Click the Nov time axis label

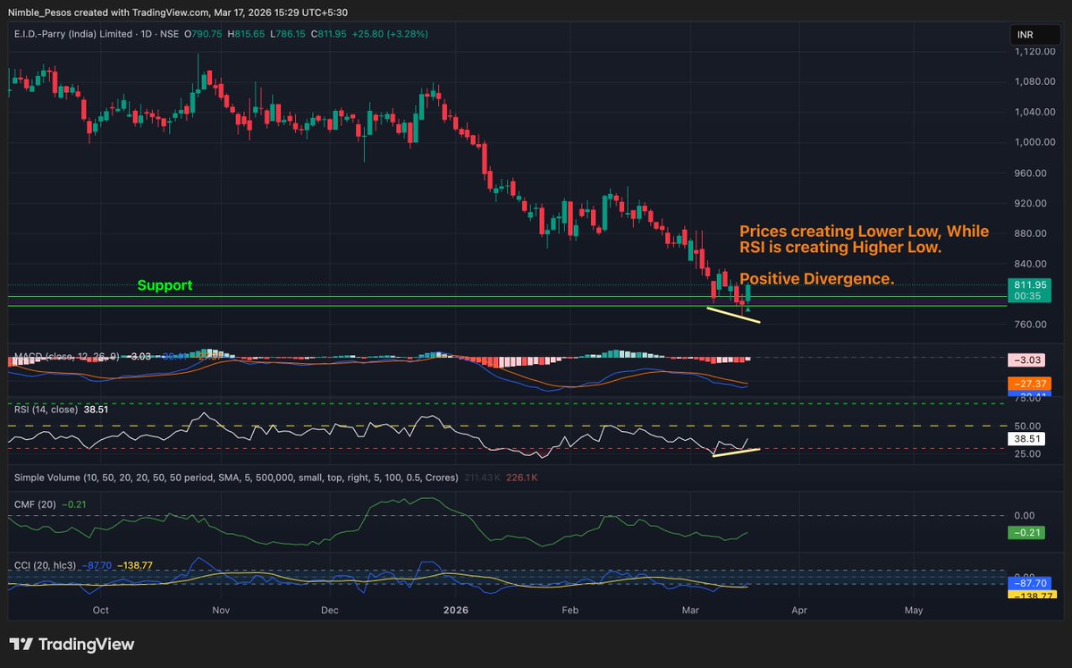click(221, 610)
